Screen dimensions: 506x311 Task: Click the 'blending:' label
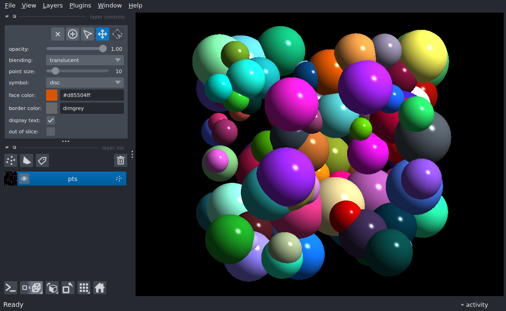pyautogui.click(x=21, y=61)
